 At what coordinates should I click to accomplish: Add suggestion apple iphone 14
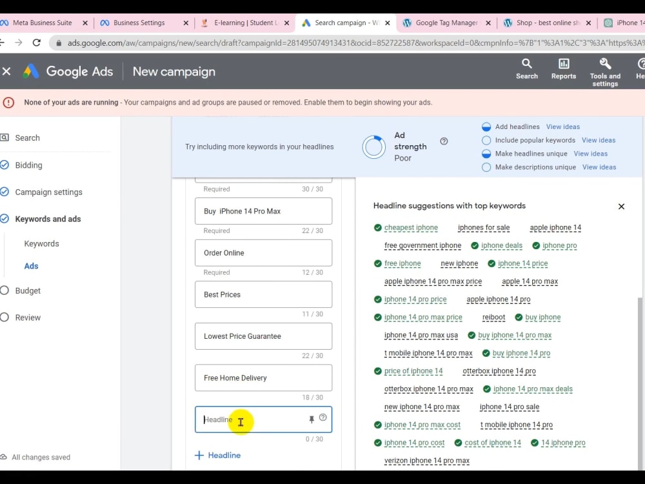coord(555,228)
